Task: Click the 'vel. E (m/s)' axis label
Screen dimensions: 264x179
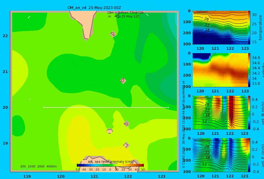Action: (x=262, y=155)
